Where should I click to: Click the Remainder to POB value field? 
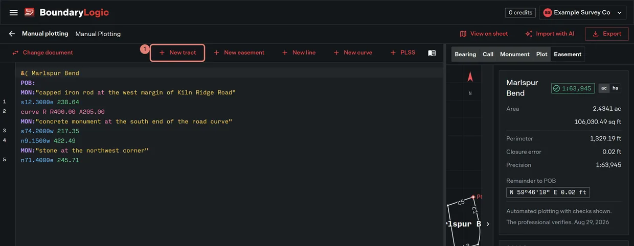click(x=548, y=192)
